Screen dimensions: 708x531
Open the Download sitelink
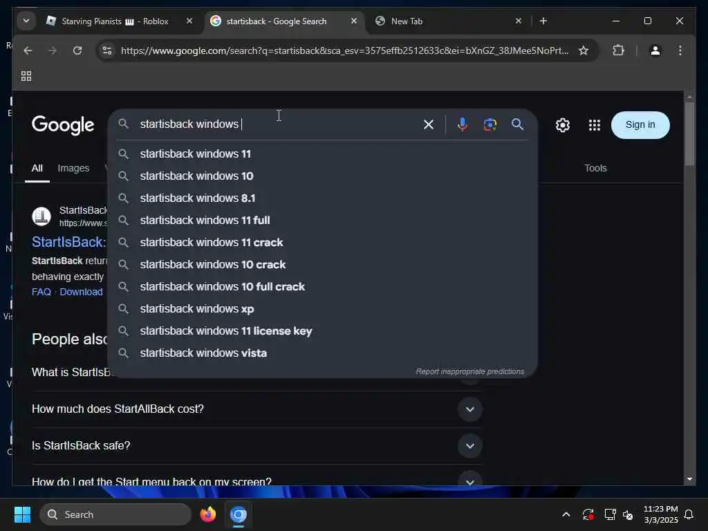coord(81,292)
